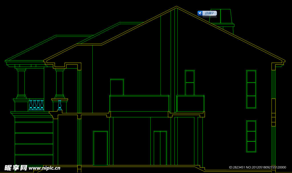Click the opening above the wide balcony
292x173 pixels.
117,87
